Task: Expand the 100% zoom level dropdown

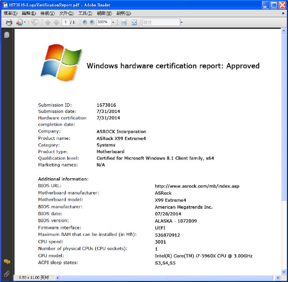Action: (113, 22)
